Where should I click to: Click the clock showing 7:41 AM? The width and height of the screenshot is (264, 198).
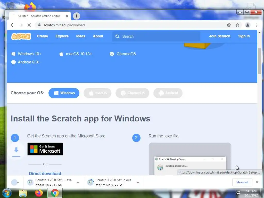pyautogui.click(x=251, y=191)
